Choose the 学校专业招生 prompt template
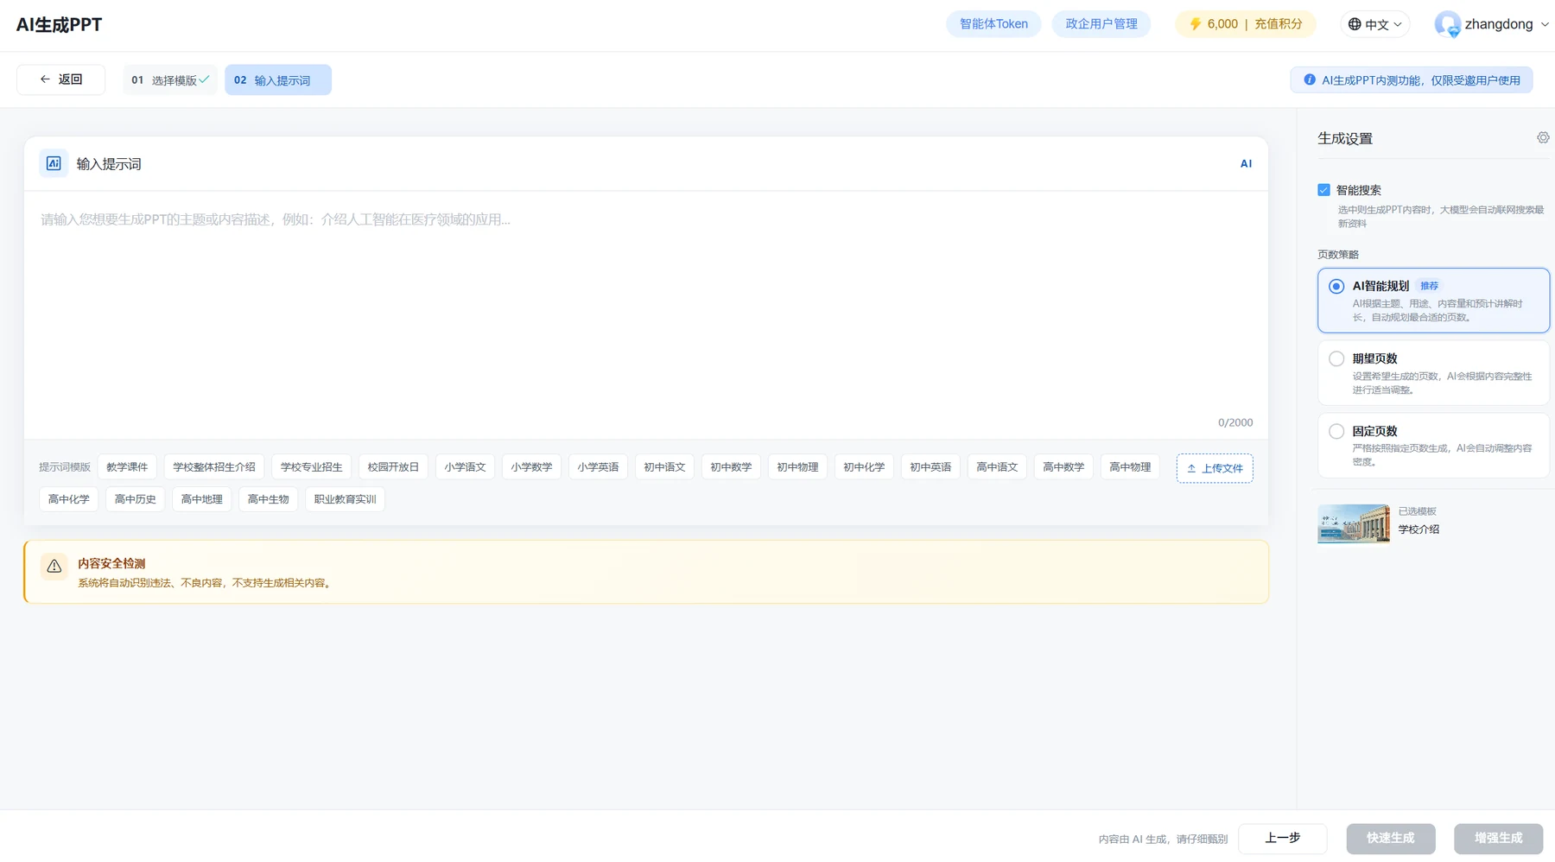 (311, 467)
